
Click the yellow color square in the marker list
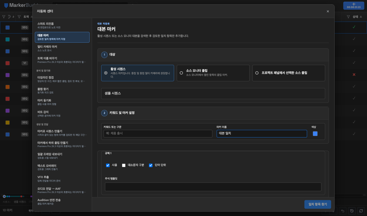coord(8,123)
